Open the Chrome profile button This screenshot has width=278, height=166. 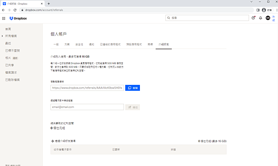click(267, 10)
